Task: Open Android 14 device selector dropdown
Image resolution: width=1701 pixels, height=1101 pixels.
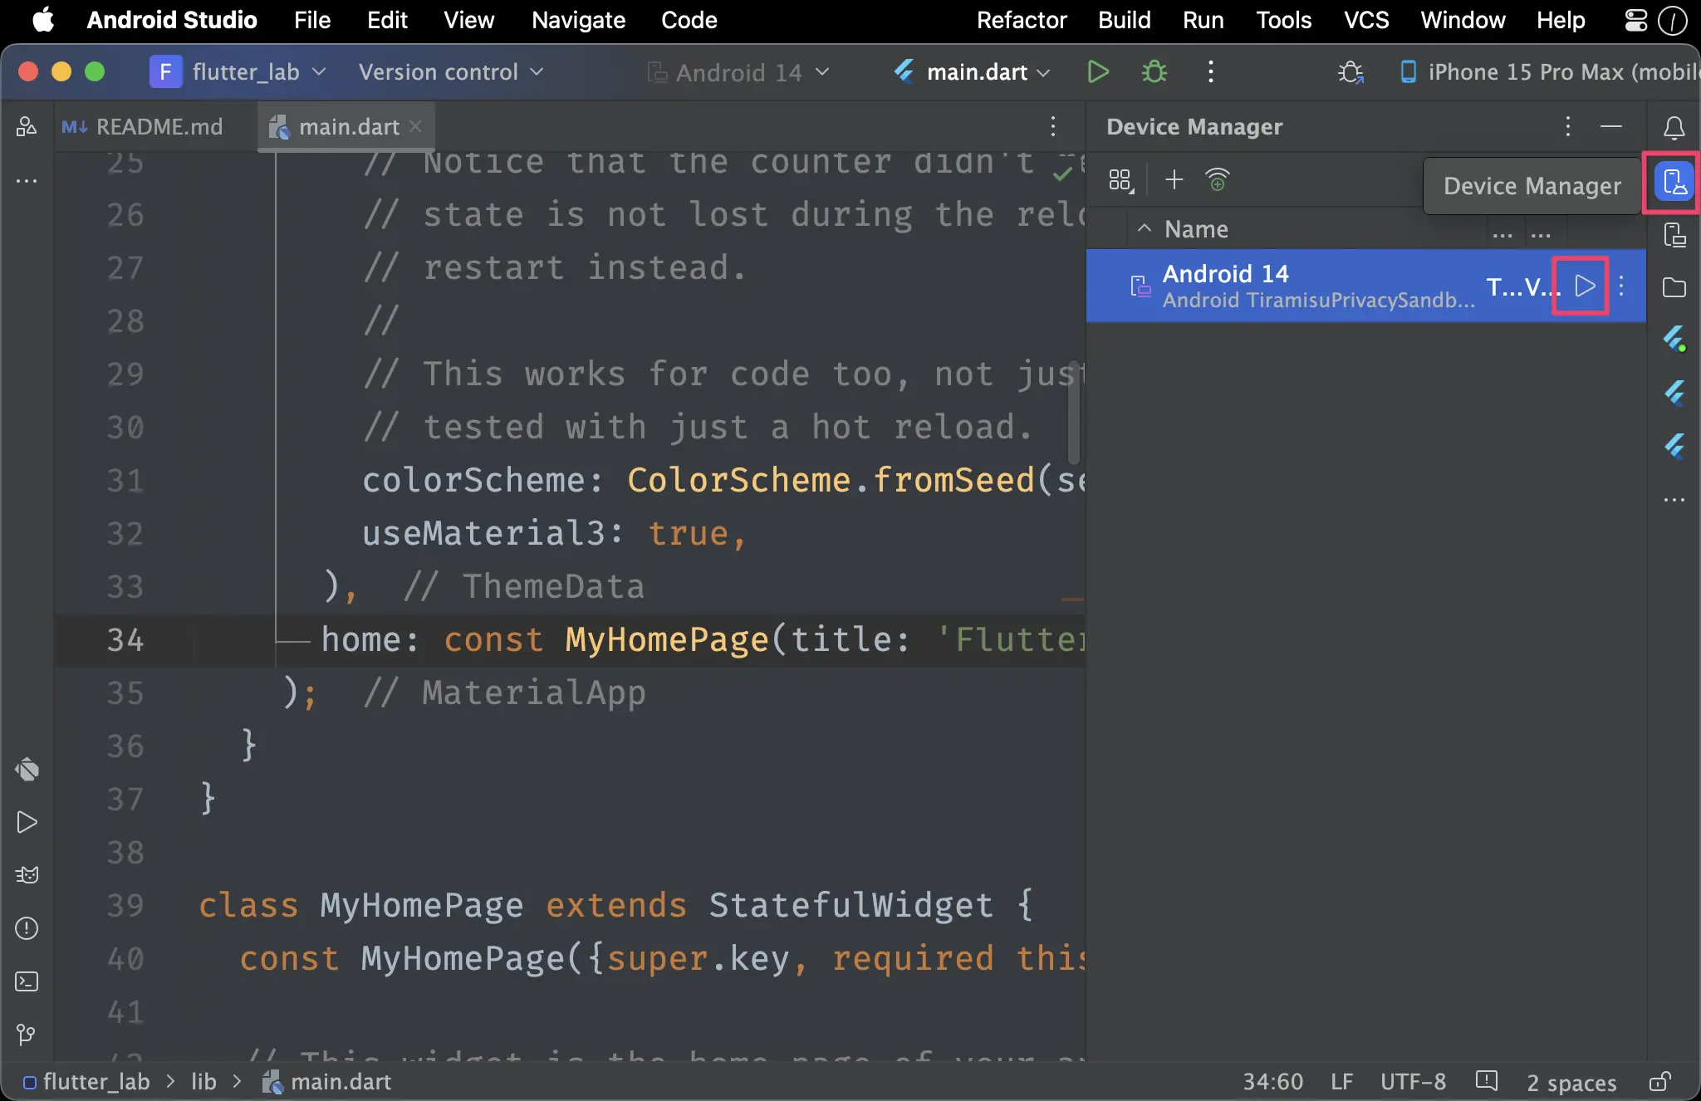Action: click(738, 73)
